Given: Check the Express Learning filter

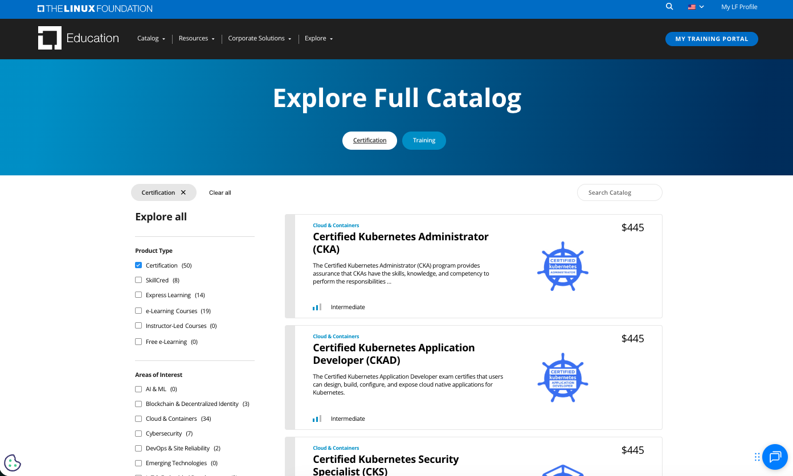Looking at the screenshot, I should click(x=138, y=295).
